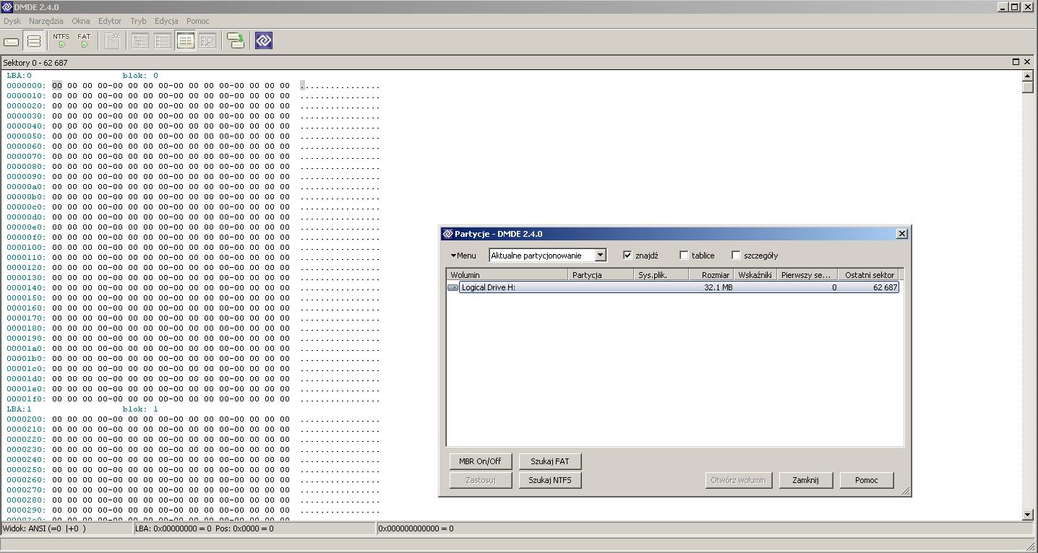Start the FAT search toolbar icon
The image size is (1038, 553).
[85, 41]
